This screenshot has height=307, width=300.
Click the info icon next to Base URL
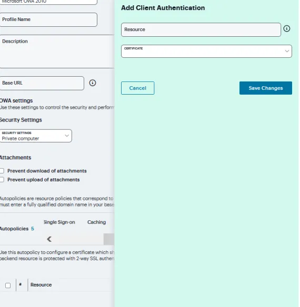coord(93,83)
